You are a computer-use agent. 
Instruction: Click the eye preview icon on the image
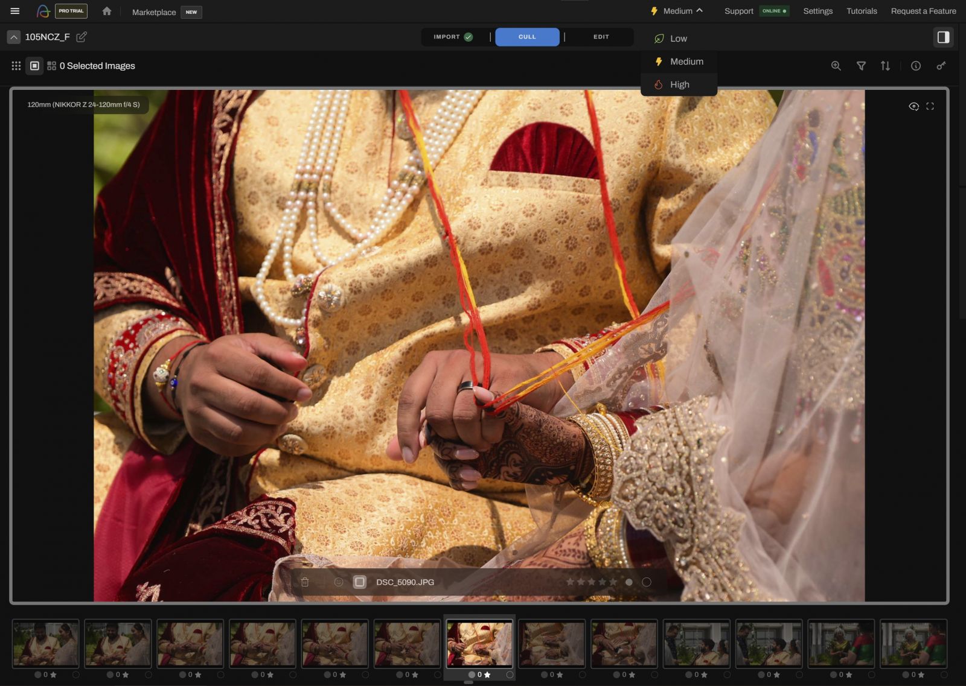click(913, 106)
